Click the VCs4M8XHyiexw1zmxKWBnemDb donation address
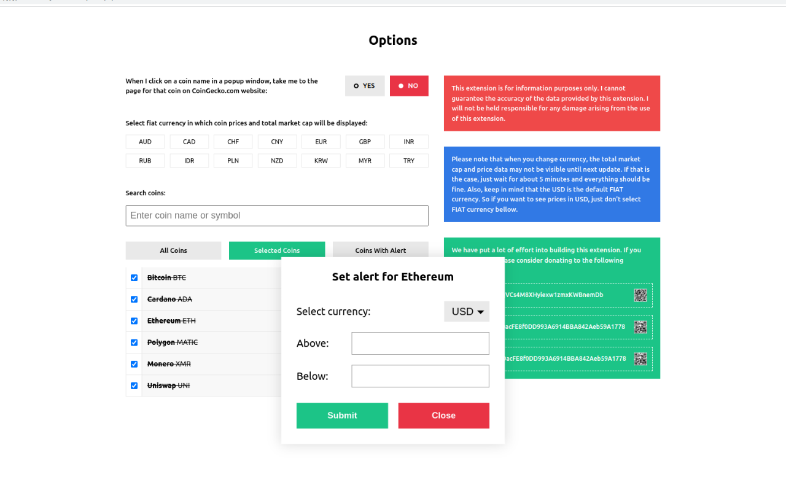 click(x=554, y=295)
